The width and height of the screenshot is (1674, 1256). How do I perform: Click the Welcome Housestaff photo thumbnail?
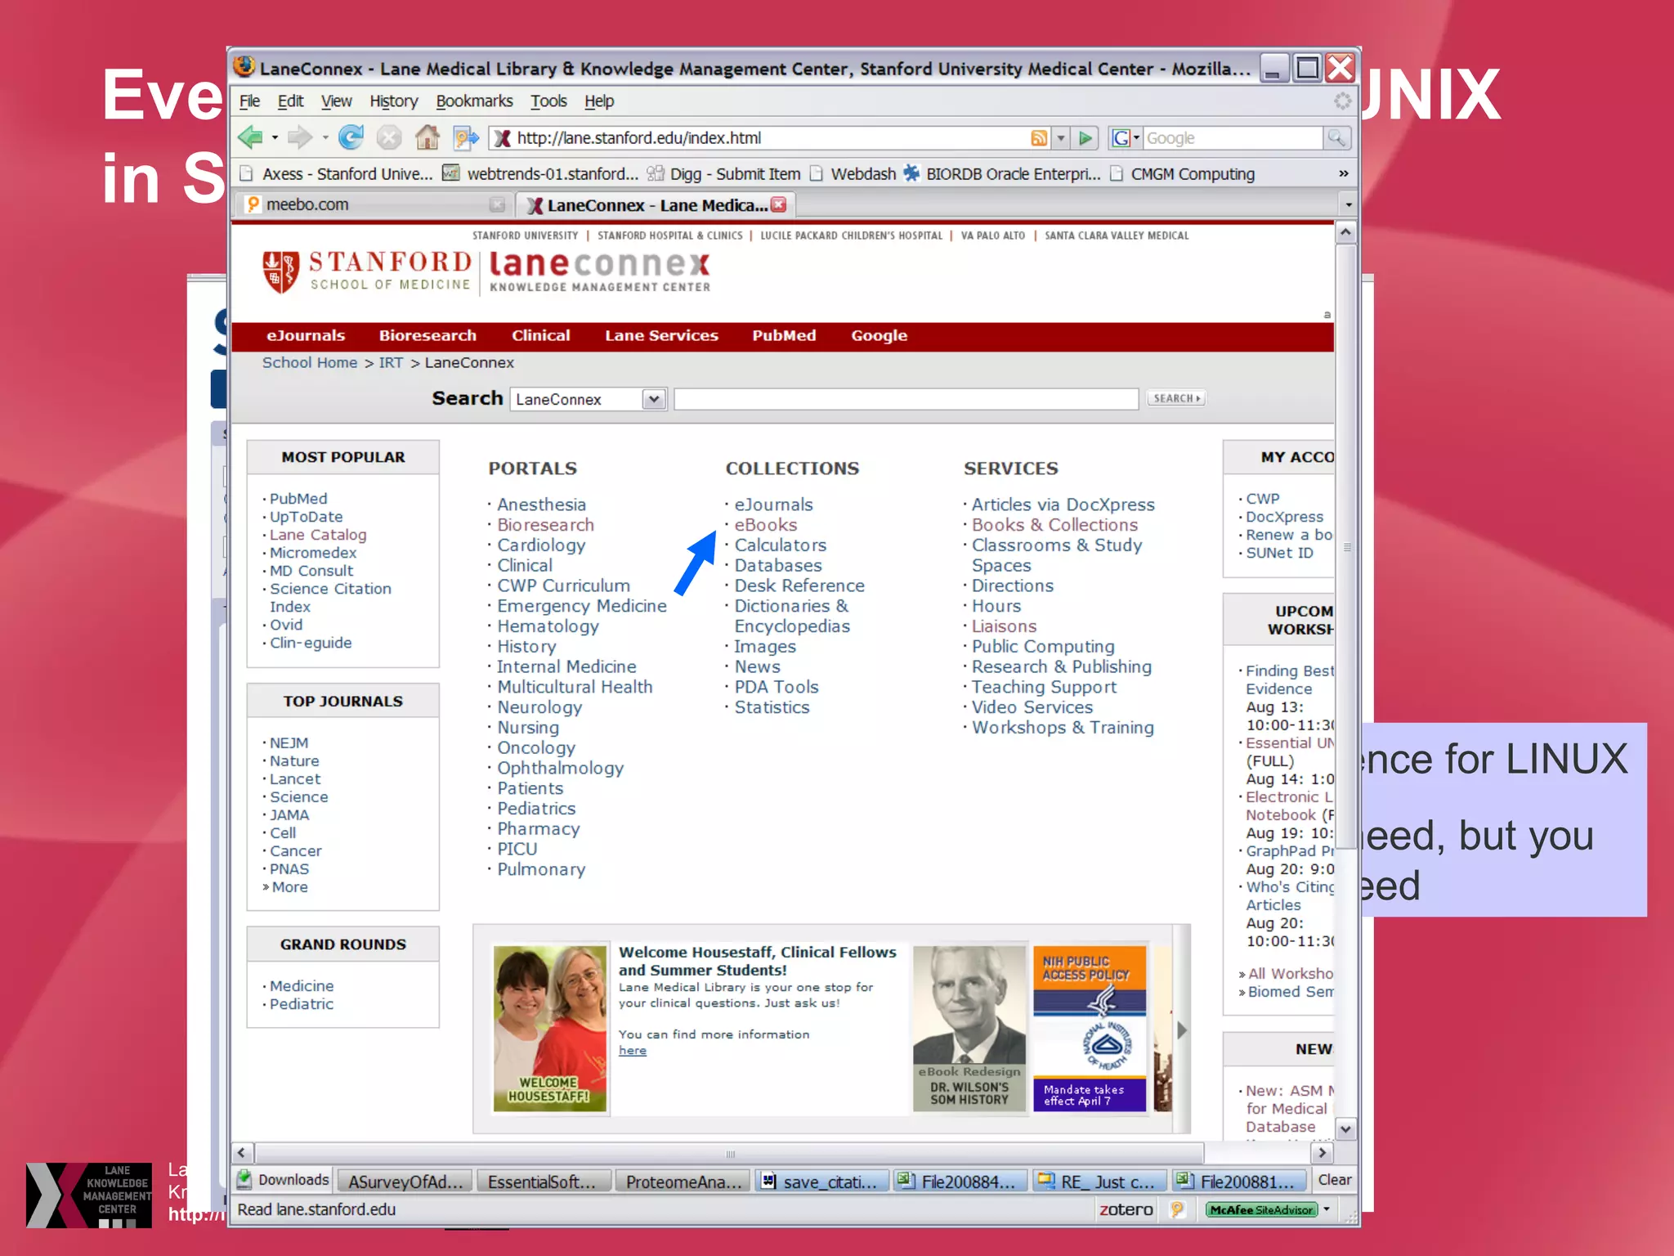tap(550, 1029)
